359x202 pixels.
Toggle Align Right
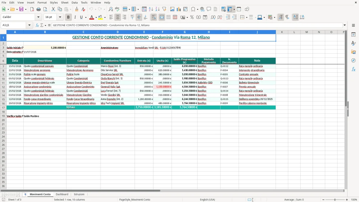click(x=124, y=17)
